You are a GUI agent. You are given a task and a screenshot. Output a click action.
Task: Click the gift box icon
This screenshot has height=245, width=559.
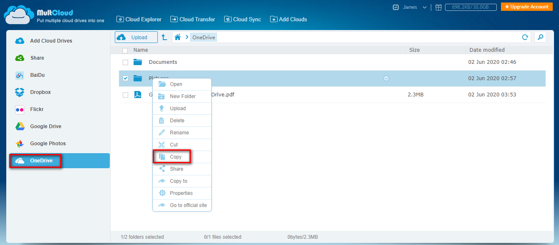click(438, 7)
